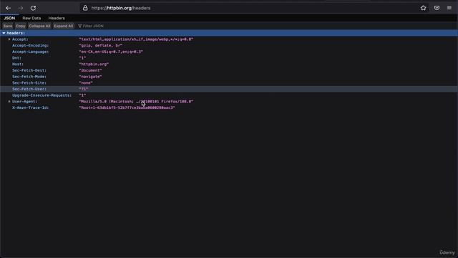Viewport: 458px width, 258px height.
Task: Select the Upgrade-Insecure-Requests key
Action: click(42, 95)
